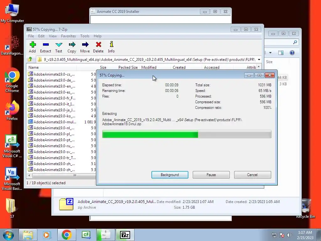This screenshot has width=321, height=241.
Task: Click the 7-Zip taskbar button
Action: 125,235
